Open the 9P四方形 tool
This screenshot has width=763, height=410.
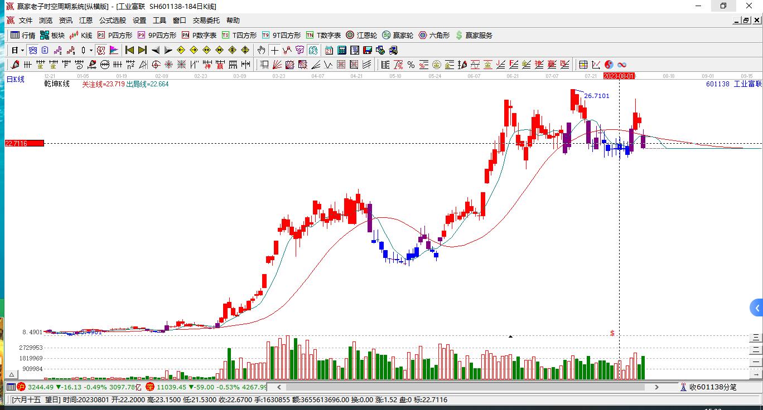157,35
